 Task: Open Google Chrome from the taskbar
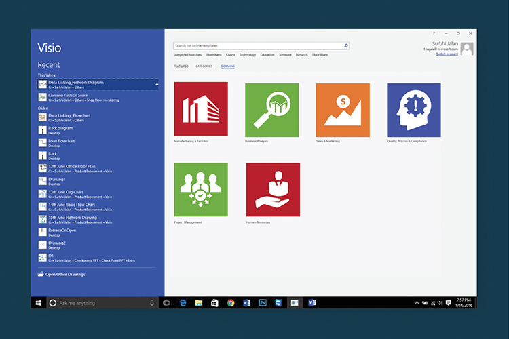[231, 303]
